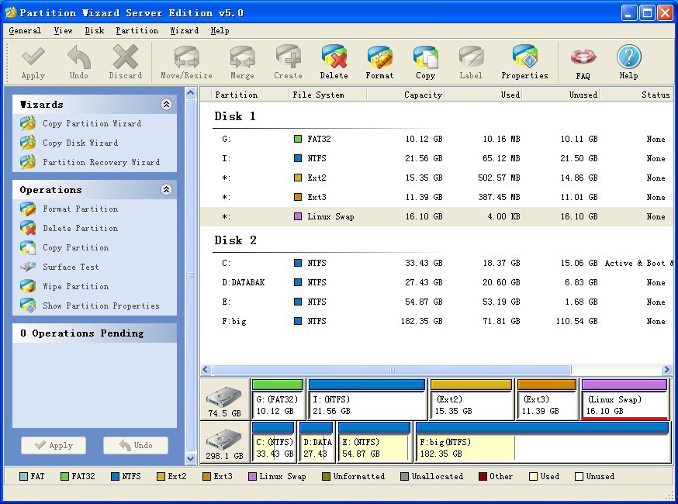Screen dimensions: 678x504
Task: Click the Discard toolbar icon
Action: point(126,63)
